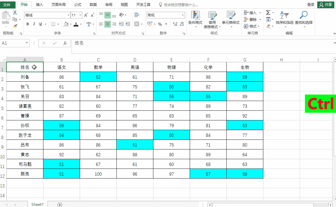Open 条件格式 conditional formatting menu

[x=195, y=20]
